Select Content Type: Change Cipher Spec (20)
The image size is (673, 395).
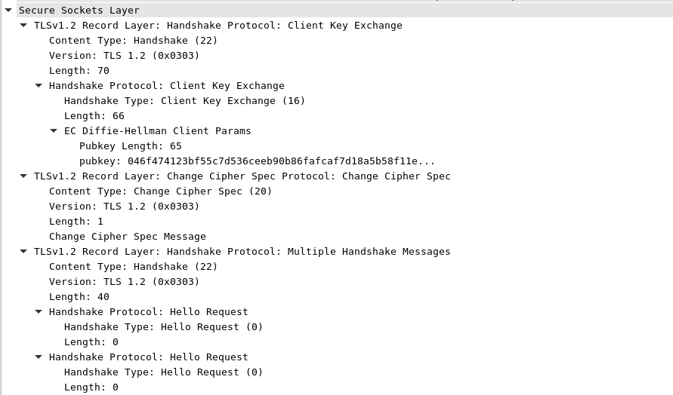pos(160,191)
